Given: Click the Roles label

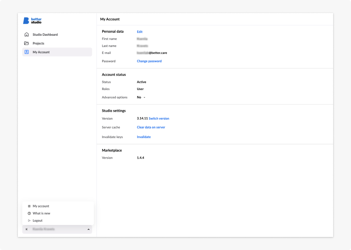Looking at the screenshot, I should (106, 89).
